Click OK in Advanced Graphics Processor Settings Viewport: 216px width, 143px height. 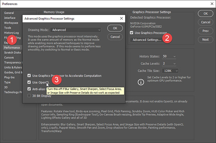(x=115, y=28)
